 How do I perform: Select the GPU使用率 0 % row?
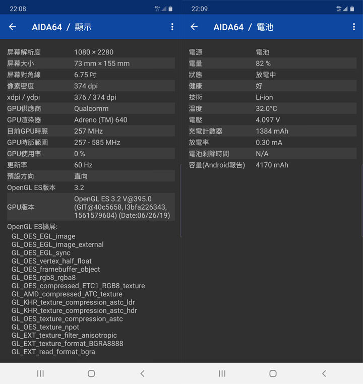(91, 153)
